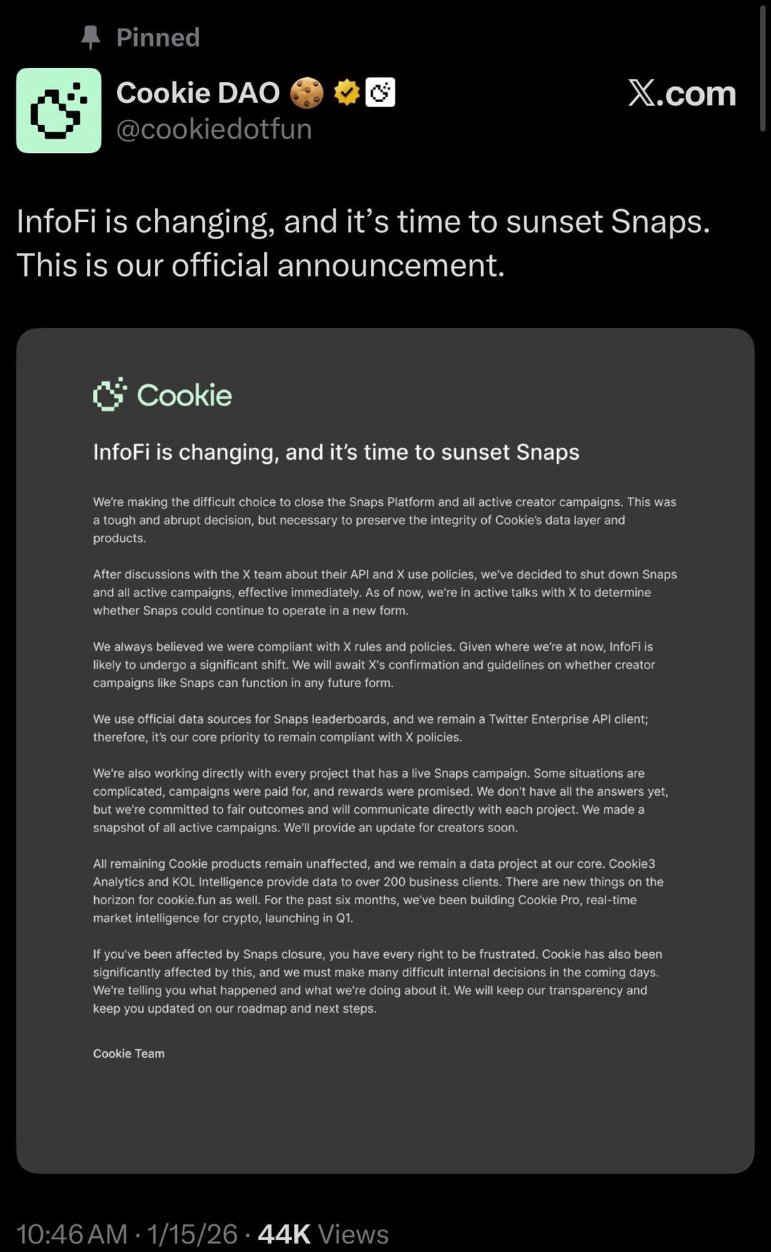Click the headline inside the announcement image

click(336, 452)
